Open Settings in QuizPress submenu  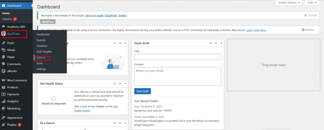point(41,69)
